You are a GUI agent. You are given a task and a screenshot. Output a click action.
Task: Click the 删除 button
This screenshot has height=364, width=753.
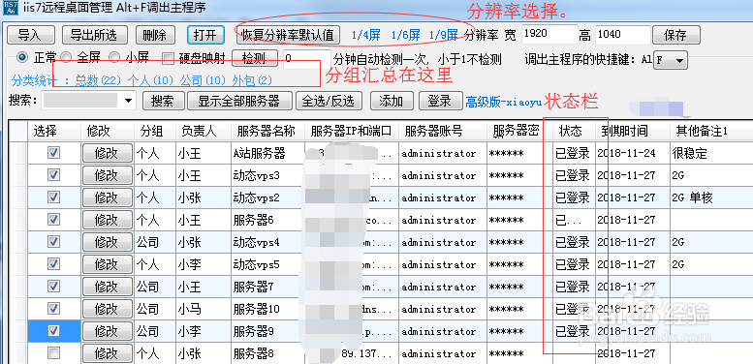pyautogui.click(x=155, y=35)
